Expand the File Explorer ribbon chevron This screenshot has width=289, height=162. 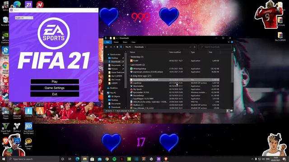coord(228,42)
